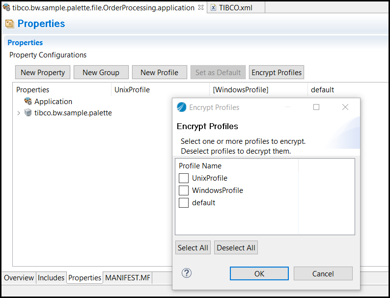The height and width of the screenshot is (298, 390).
Task: Go to the Includes tab
Action: (51, 278)
